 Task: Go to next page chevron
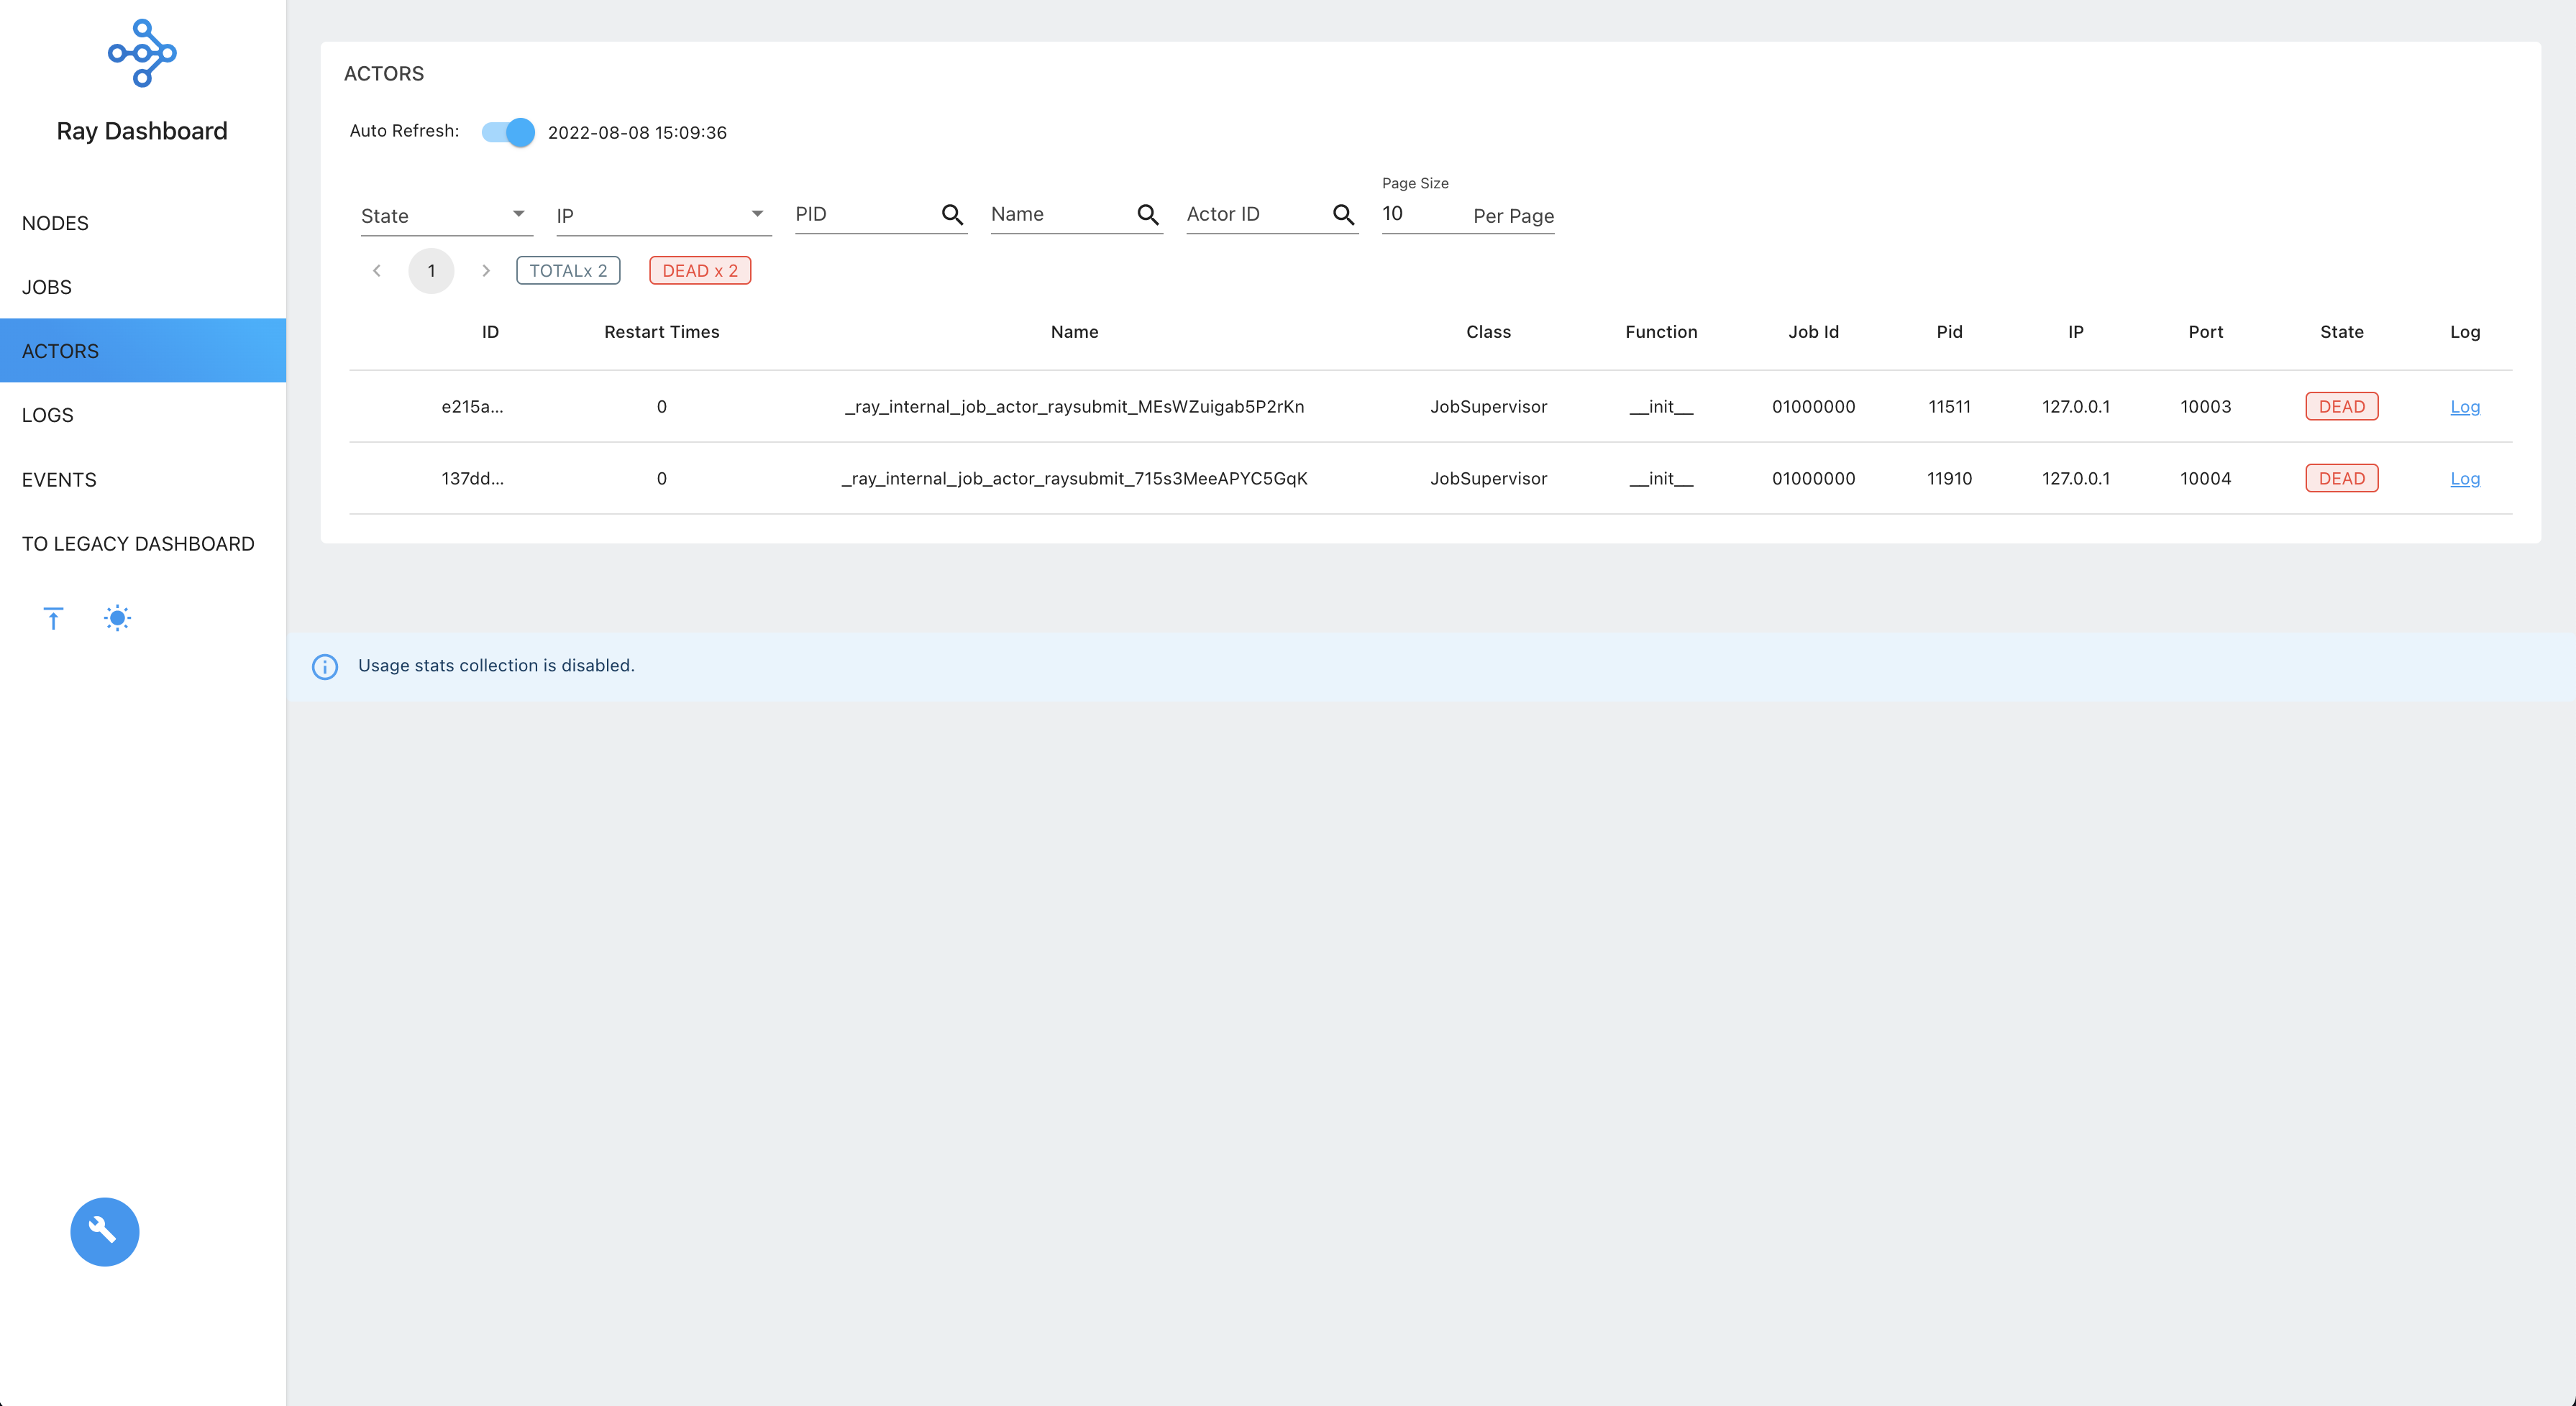[x=486, y=271]
